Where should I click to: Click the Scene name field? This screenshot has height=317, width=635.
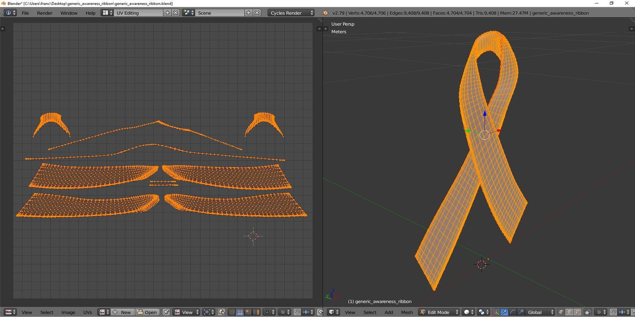[x=220, y=13]
